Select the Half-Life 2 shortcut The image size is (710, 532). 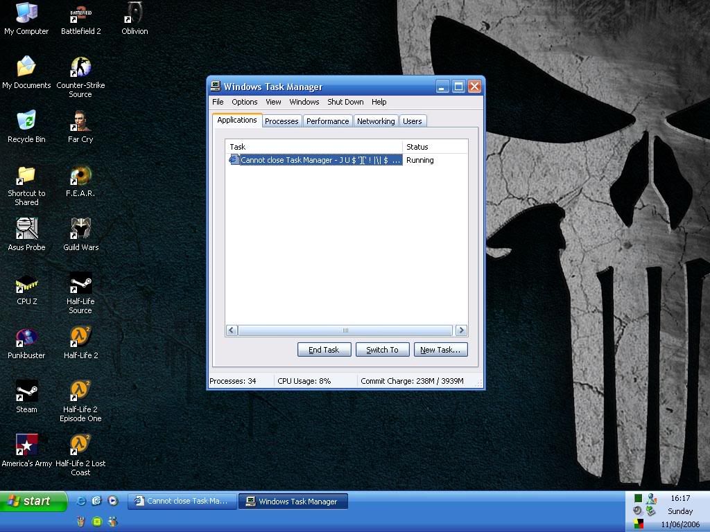[80, 343]
